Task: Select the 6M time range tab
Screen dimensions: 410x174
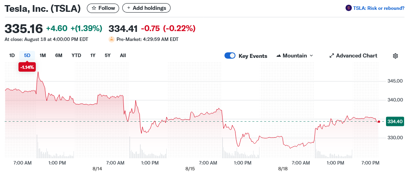Action: pos(59,56)
